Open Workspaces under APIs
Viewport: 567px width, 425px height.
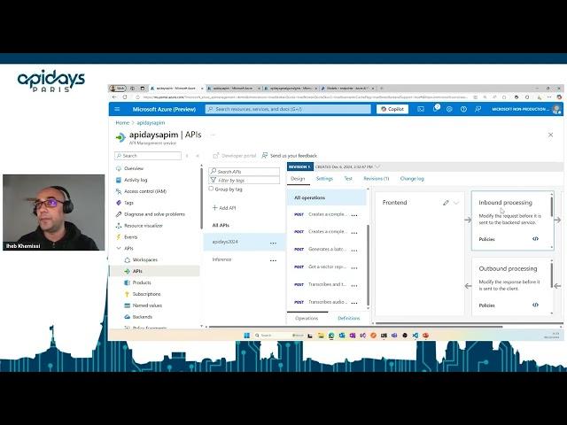[x=144, y=259]
